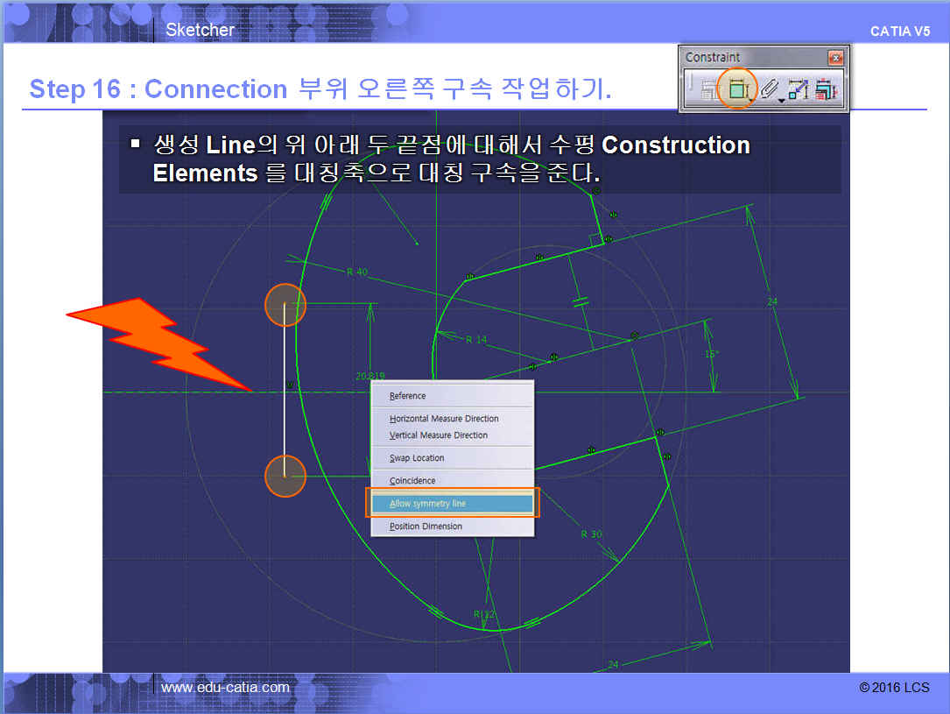
Task: Click the Animate Constraint icon
Action: pos(798,89)
